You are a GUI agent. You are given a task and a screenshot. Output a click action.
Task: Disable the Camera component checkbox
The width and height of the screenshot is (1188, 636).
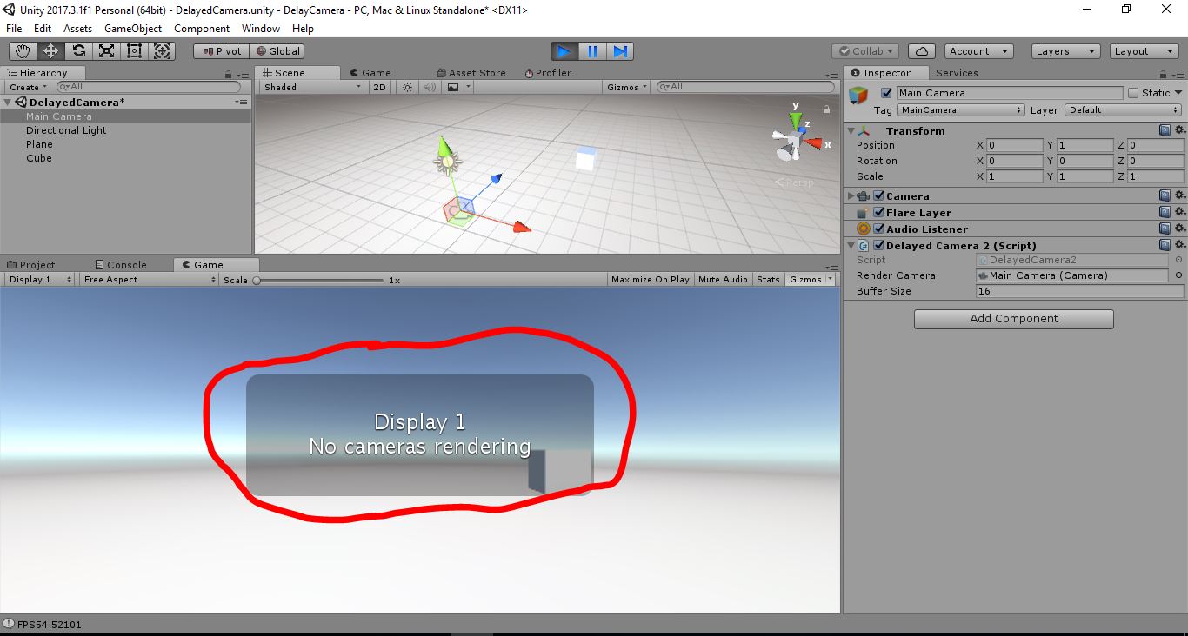pos(878,196)
